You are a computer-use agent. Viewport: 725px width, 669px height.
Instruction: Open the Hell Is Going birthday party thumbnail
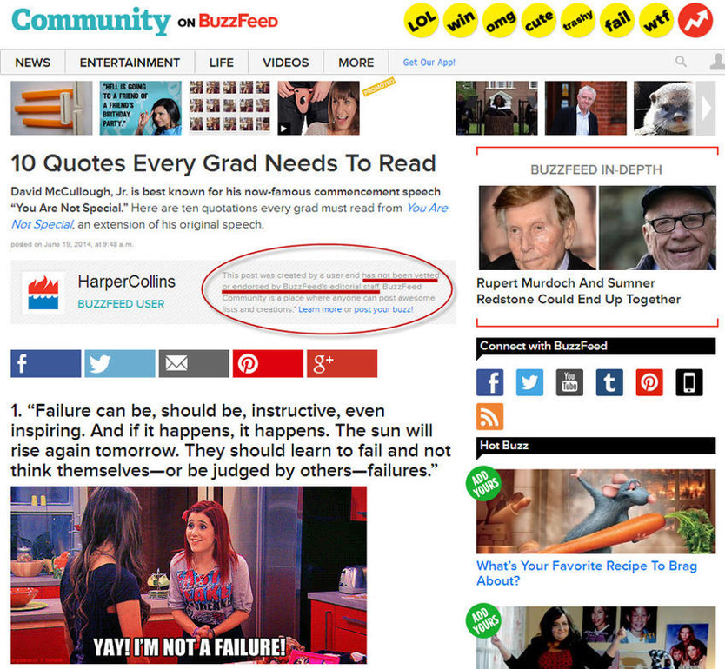click(x=141, y=108)
